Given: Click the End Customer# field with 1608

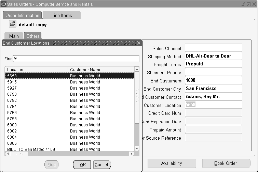Looking at the screenshot, I should (x=214, y=80).
